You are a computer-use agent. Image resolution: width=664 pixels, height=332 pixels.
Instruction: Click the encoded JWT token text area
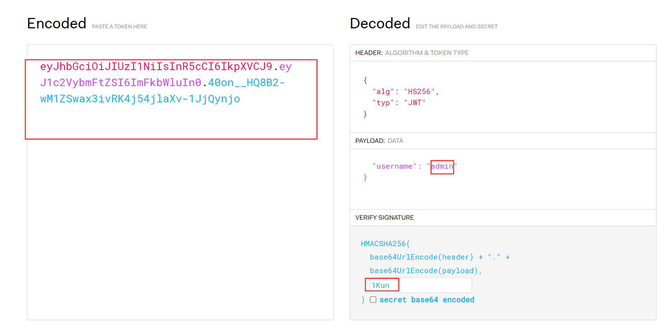click(x=180, y=182)
